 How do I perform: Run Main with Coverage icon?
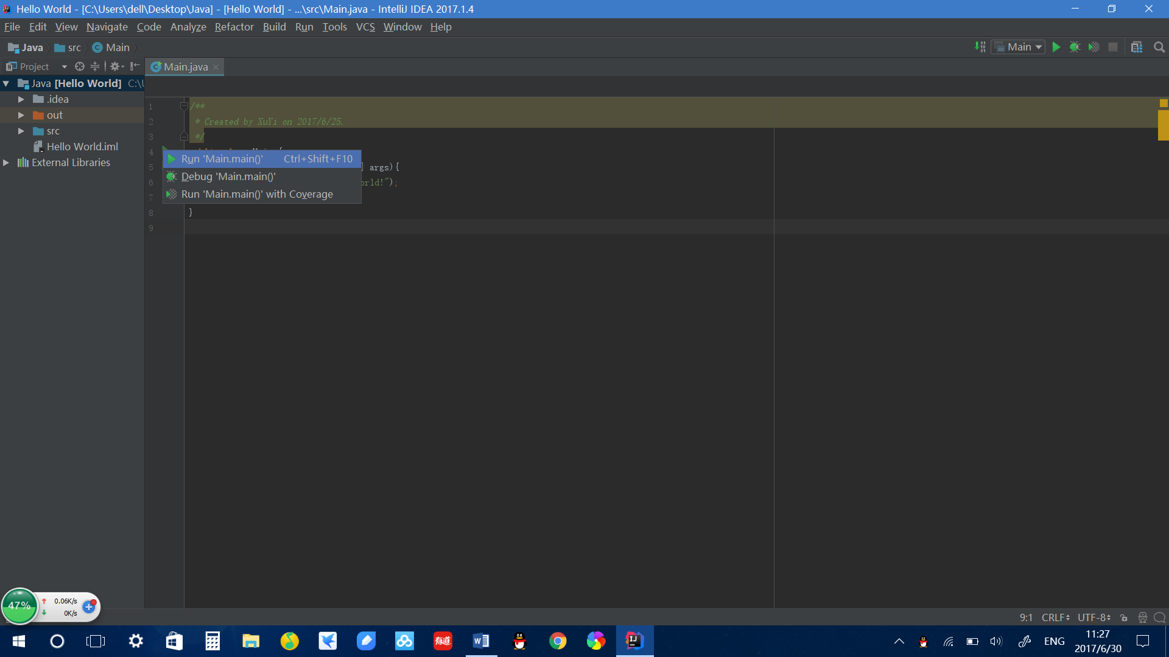1095,47
